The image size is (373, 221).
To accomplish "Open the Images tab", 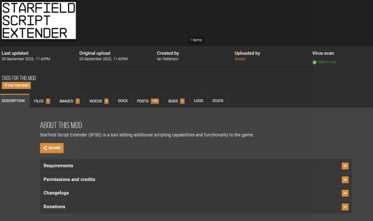I will [x=69, y=101].
